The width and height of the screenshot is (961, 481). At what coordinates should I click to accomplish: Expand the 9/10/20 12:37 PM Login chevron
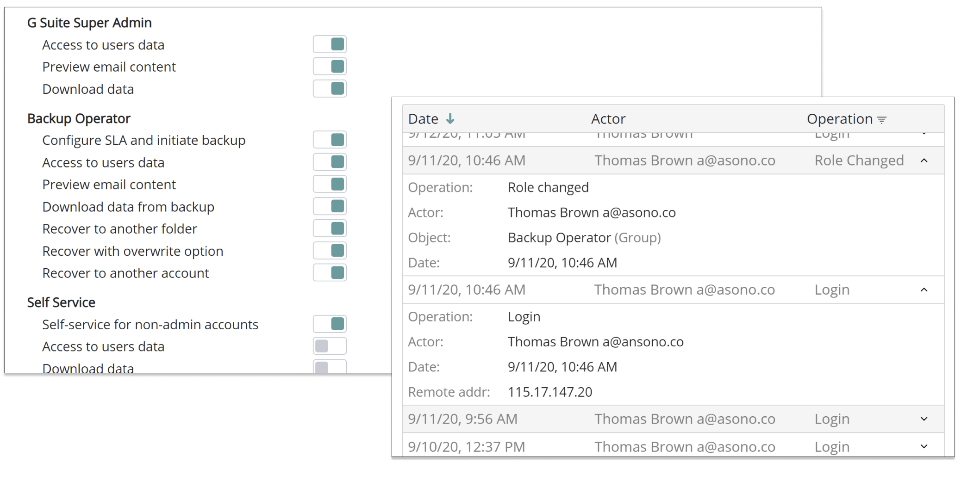[924, 446]
